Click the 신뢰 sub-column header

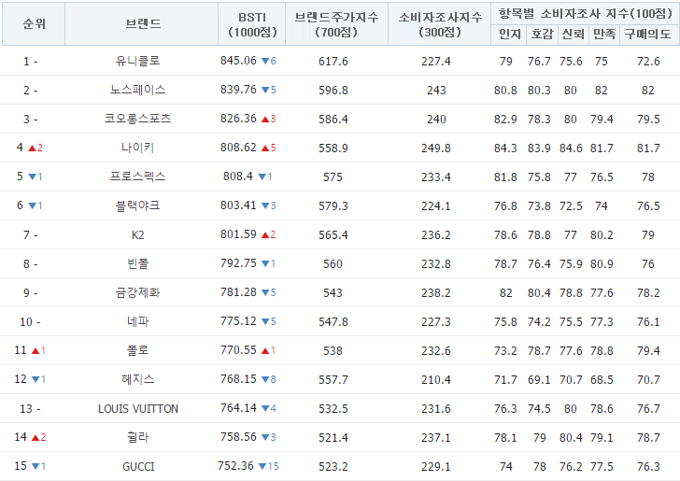coord(573,35)
